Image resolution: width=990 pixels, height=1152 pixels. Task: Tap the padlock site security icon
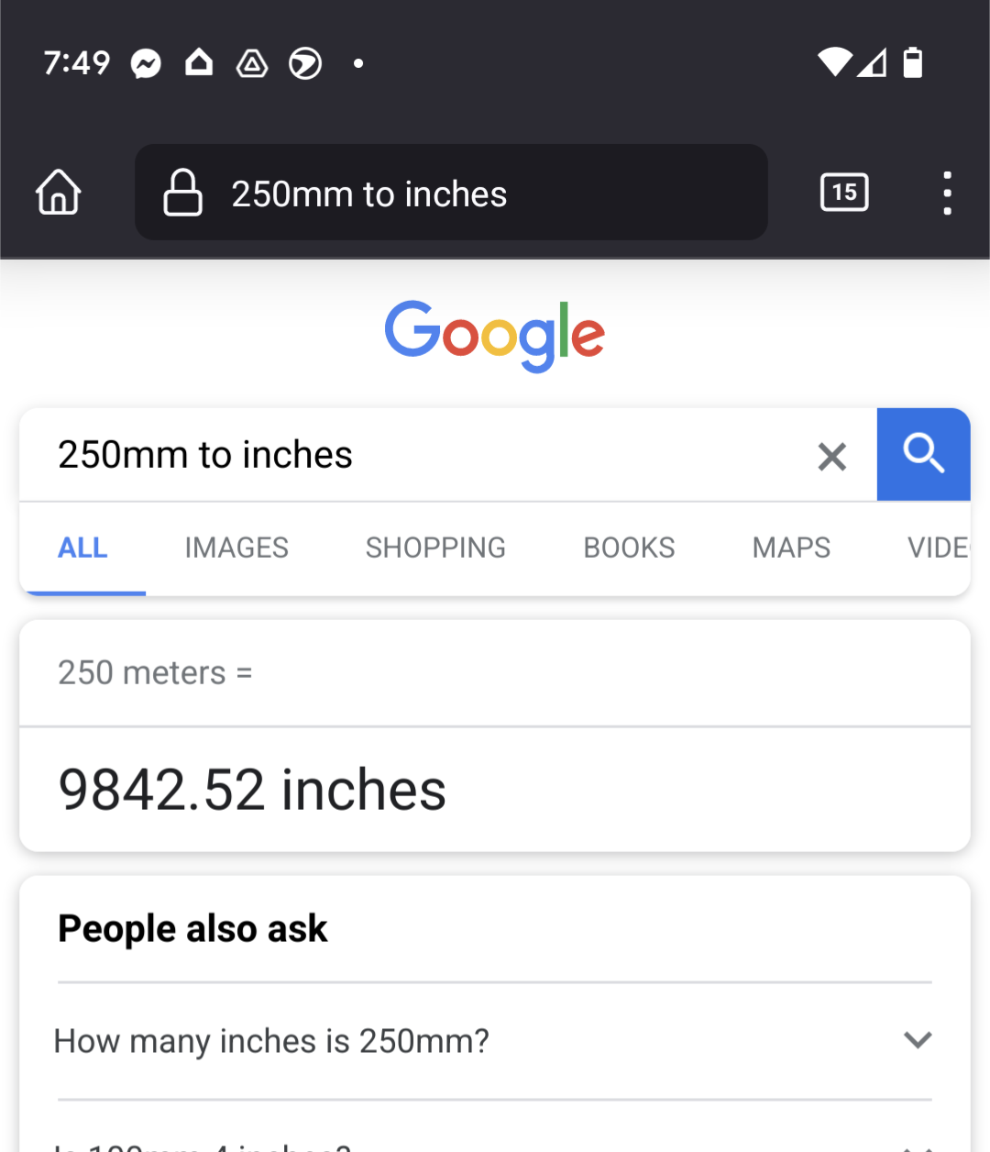[182, 193]
